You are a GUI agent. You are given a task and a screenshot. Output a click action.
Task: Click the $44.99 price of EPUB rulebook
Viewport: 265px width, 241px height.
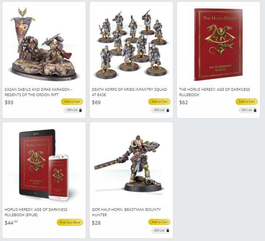[x=11, y=223]
